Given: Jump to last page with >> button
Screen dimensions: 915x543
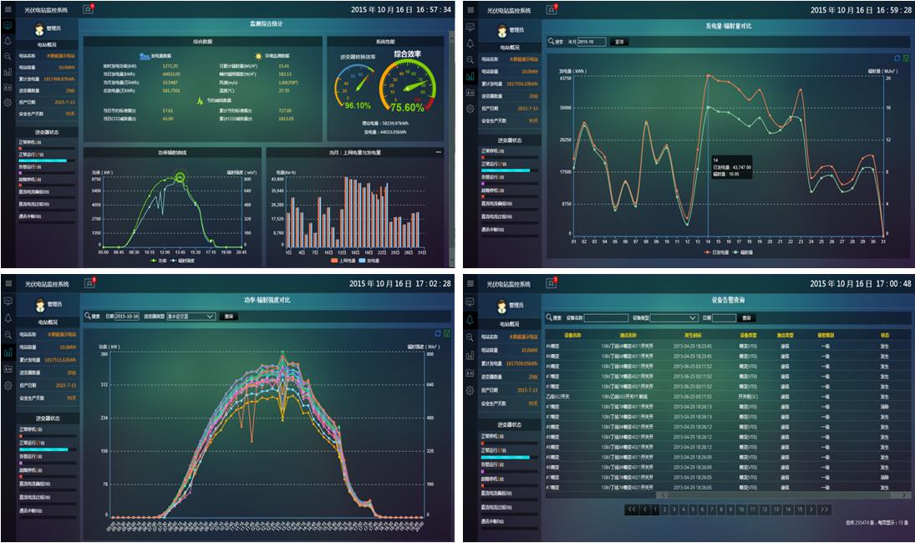Looking at the screenshot, I should click(x=825, y=509).
